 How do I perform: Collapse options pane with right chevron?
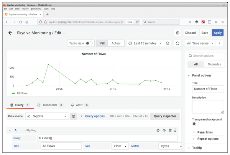219,43
